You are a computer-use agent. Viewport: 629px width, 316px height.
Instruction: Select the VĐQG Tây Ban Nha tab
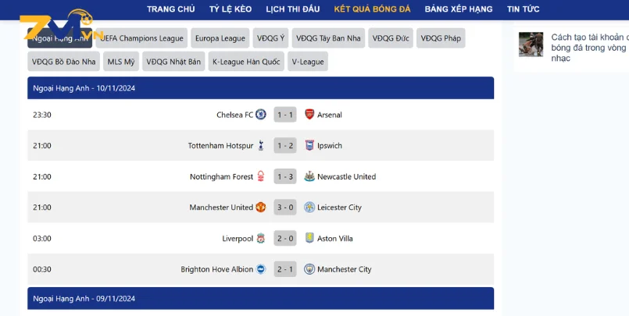328,38
